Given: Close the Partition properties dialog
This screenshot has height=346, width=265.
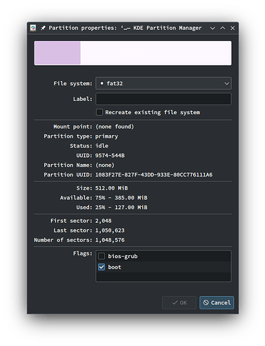Looking at the screenshot, I should click(233, 28).
